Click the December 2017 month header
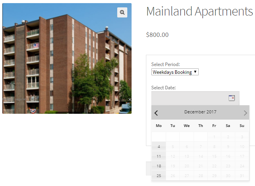 (x=200, y=112)
